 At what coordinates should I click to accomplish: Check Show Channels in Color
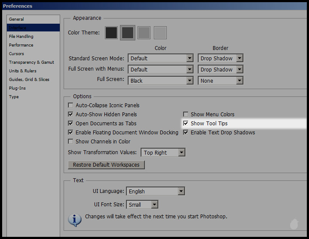point(71,142)
